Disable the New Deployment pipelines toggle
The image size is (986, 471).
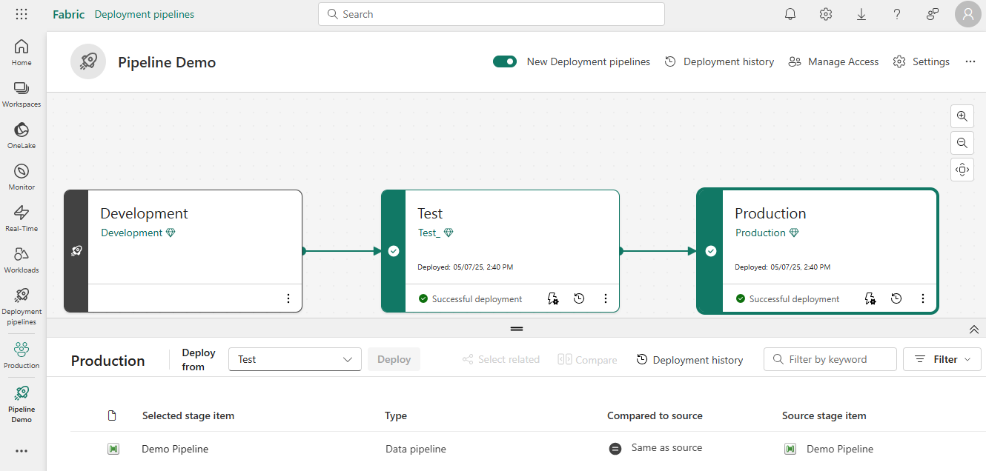click(x=505, y=61)
